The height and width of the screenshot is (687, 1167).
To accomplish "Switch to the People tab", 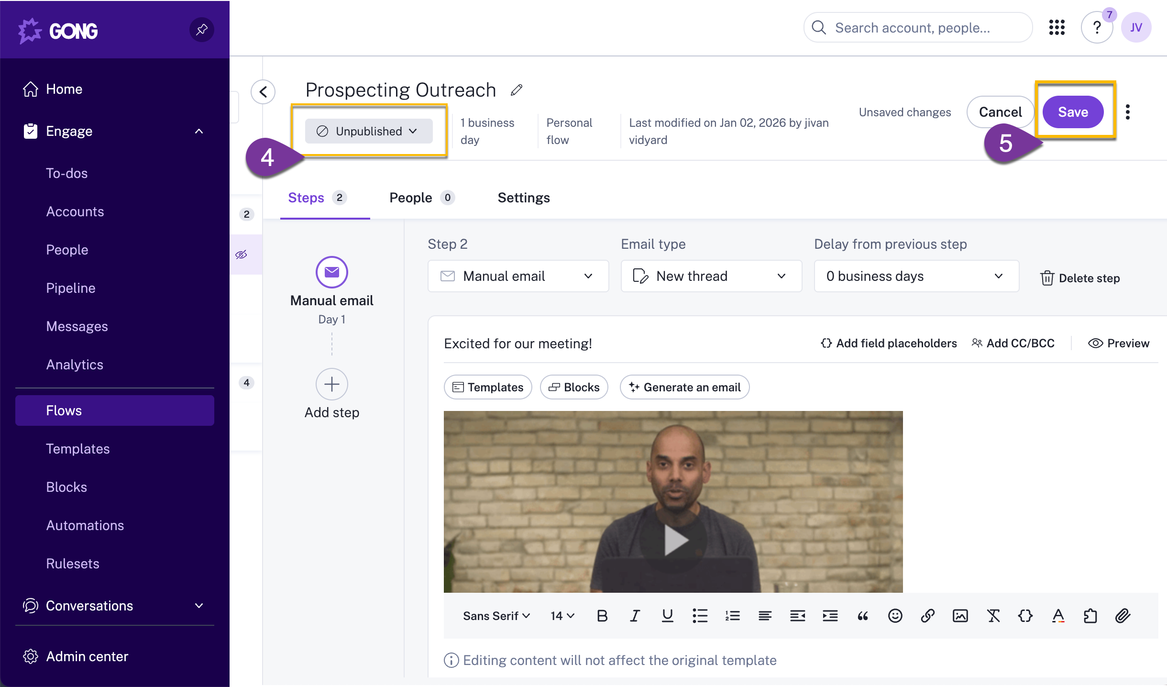I will [411, 198].
